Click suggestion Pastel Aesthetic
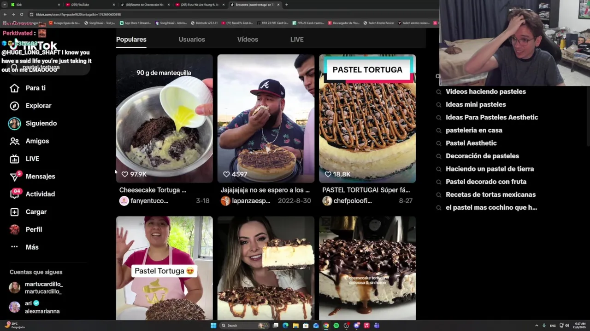Screen dimensions: 590x331 pyautogui.click(x=471, y=143)
